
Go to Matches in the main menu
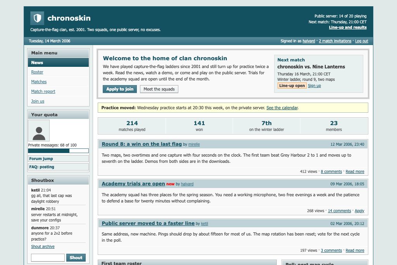pyautogui.click(x=39, y=82)
